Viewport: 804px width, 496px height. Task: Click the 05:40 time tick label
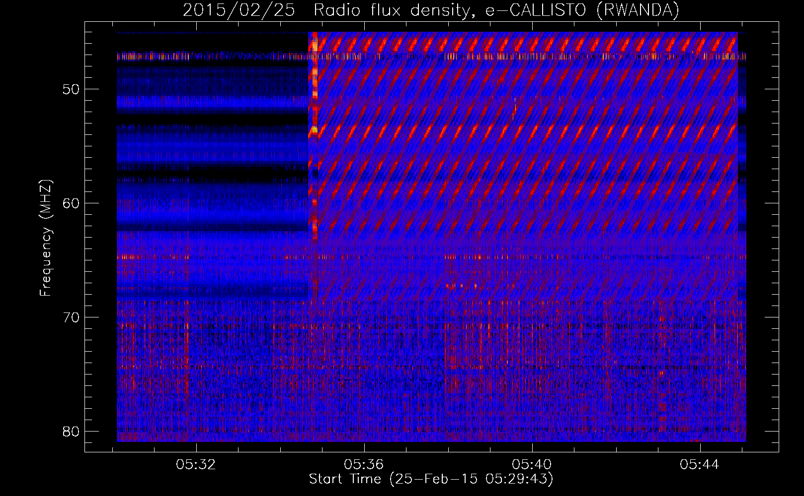tap(532, 465)
